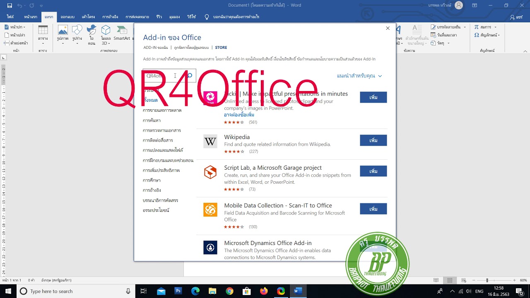Select the การตรวจทานเอกสาร category

coord(161,130)
